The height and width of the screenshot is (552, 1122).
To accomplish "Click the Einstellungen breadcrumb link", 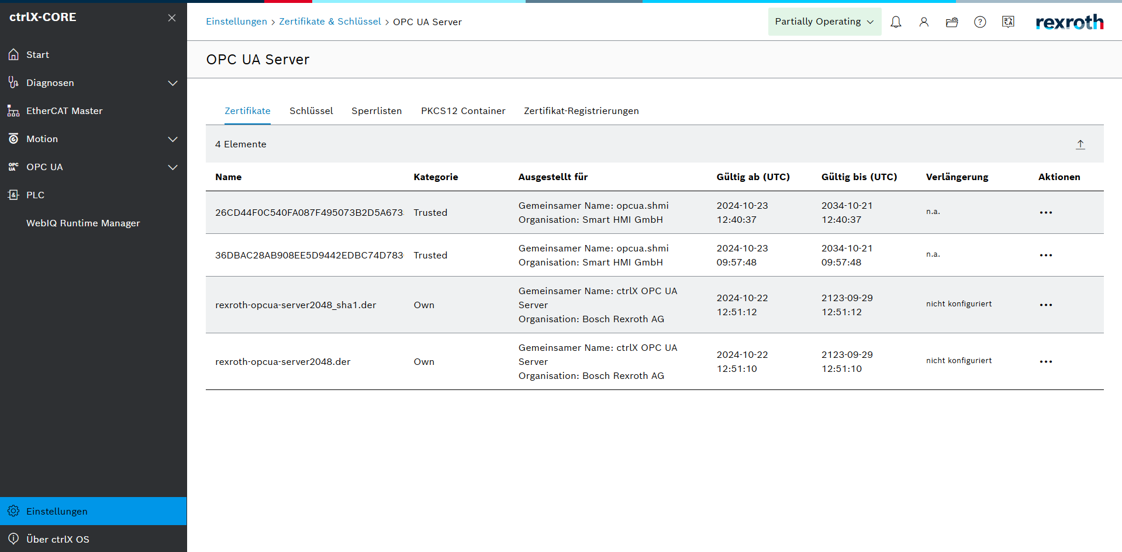I will 236,22.
